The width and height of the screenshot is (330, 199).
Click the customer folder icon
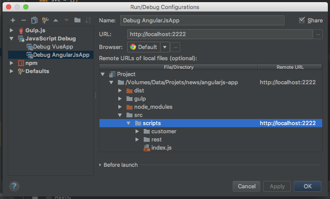[147, 132]
